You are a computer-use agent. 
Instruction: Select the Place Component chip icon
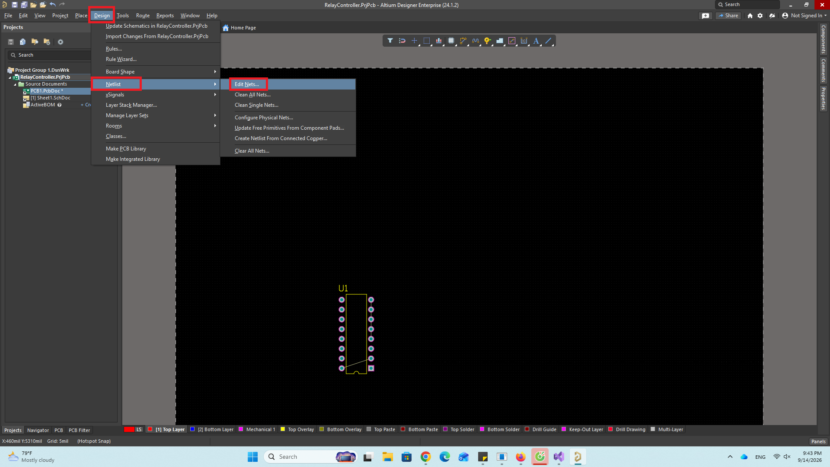click(451, 41)
